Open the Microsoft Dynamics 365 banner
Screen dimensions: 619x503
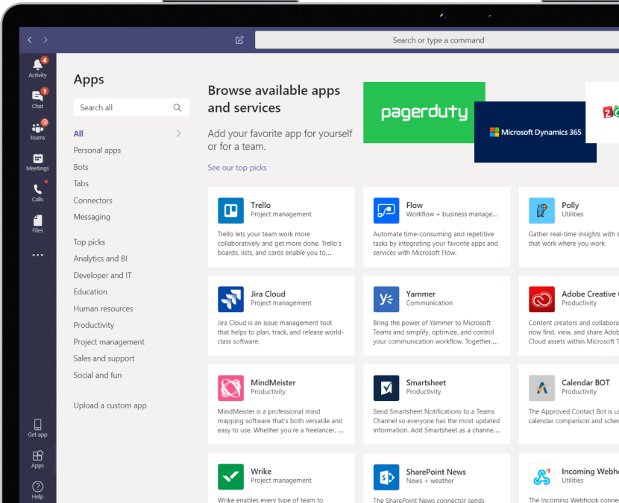coord(535,132)
